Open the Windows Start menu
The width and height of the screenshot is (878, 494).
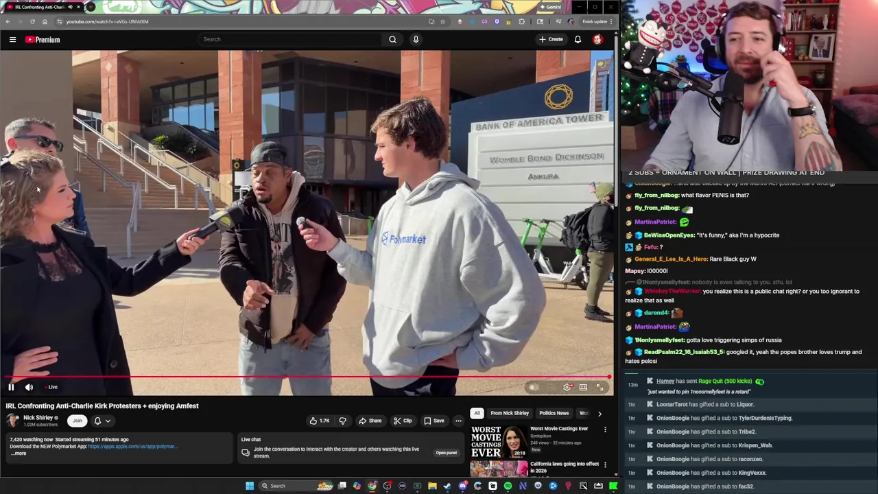[250, 486]
